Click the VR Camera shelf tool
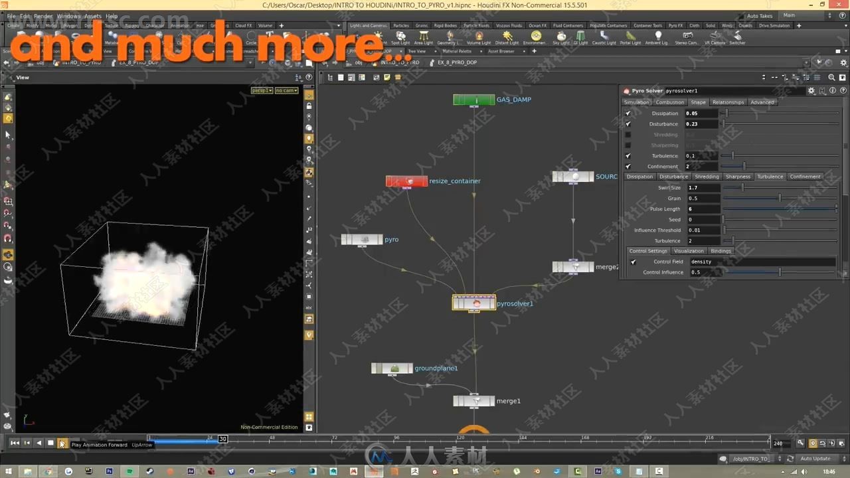This screenshot has width=850, height=478. [x=715, y=38]
